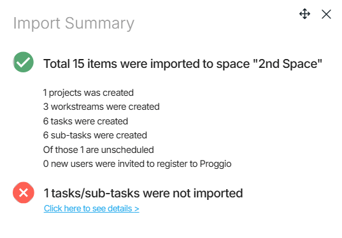Click the '1 projects was created' line
342x238 pixels.
[x=89, y=93]
